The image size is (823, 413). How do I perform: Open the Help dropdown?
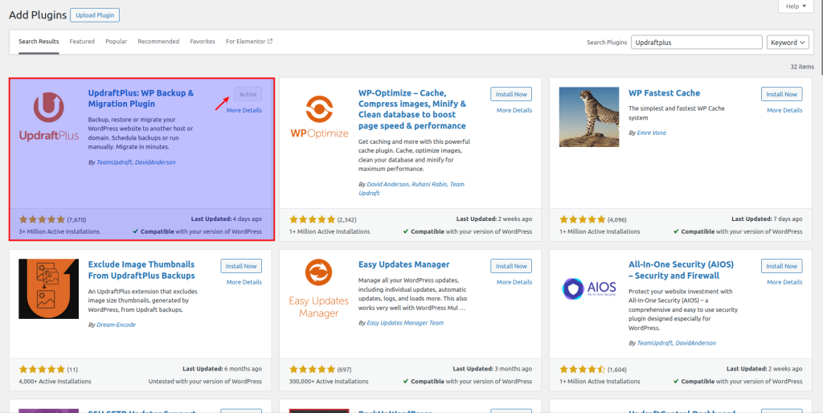[796, 6]
